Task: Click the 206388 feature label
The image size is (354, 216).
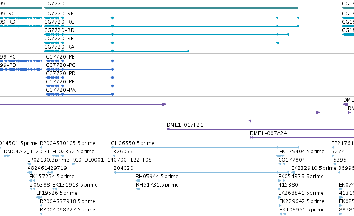Action: [40, 185]
